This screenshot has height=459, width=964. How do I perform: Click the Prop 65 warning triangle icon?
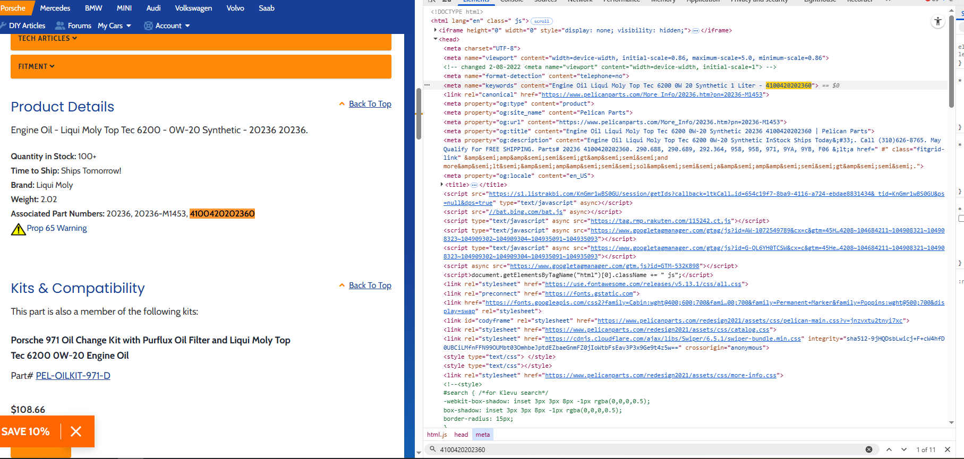pos(19,229)
